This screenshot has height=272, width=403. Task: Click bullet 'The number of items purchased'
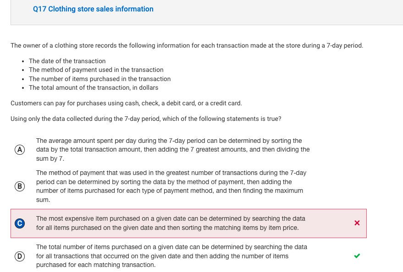tap(100, 79)
